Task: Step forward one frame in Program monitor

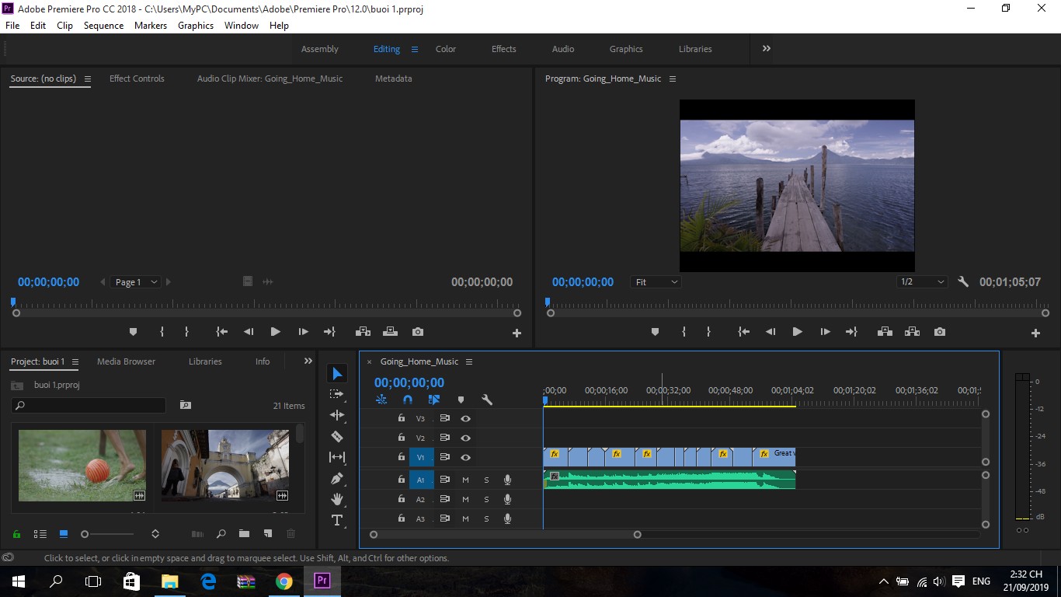Action: (825, 332)
